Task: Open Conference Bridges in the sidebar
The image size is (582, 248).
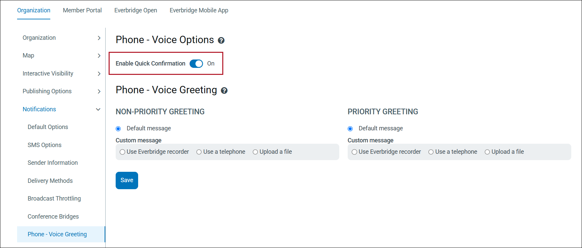Action: (53, 217)
